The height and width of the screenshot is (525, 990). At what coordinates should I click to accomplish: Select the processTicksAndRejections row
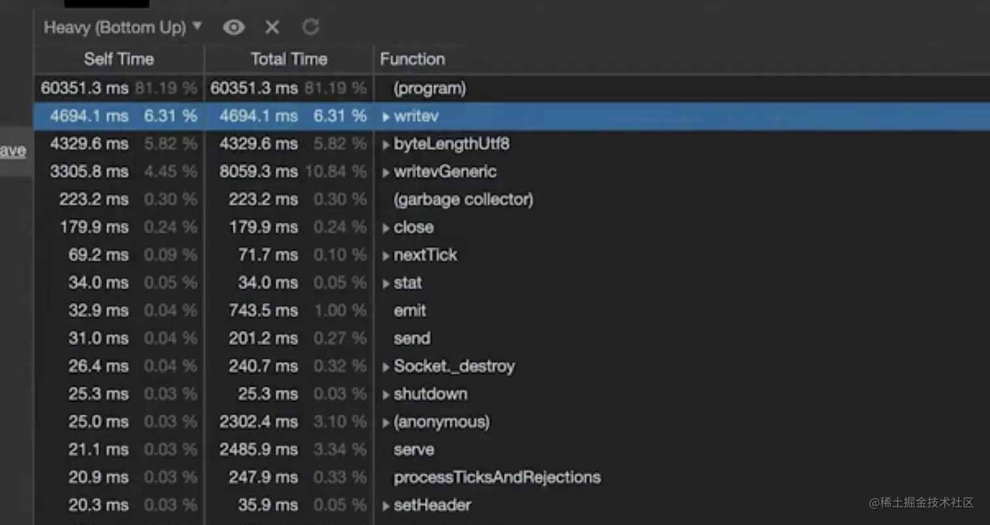coord(497,477)
